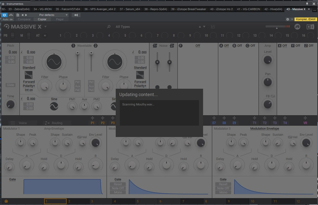Image resolution: width=318 pixels, height=205 pixels.
Task: Toggle the AT aftertouch button
Action: (x=45, y=36)
